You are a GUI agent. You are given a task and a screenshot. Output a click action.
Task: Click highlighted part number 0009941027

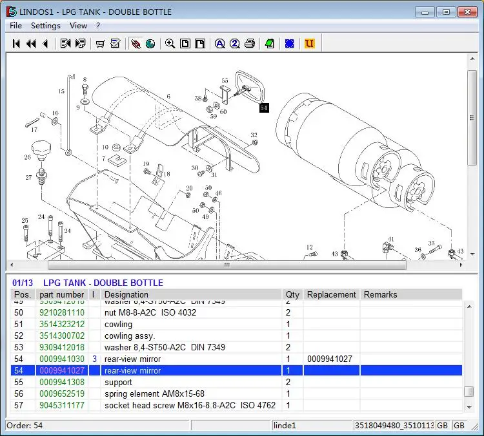(x=62, y=370)
